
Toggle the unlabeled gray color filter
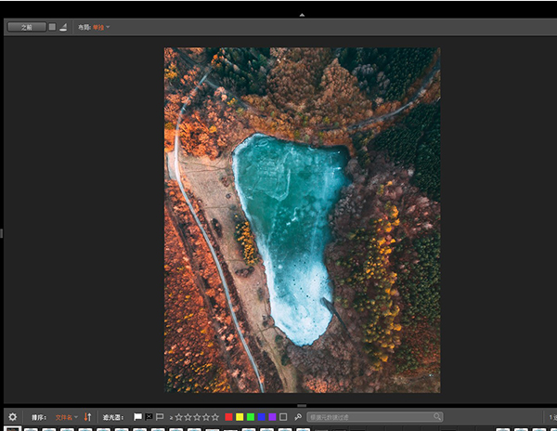(x=283, y=417)
